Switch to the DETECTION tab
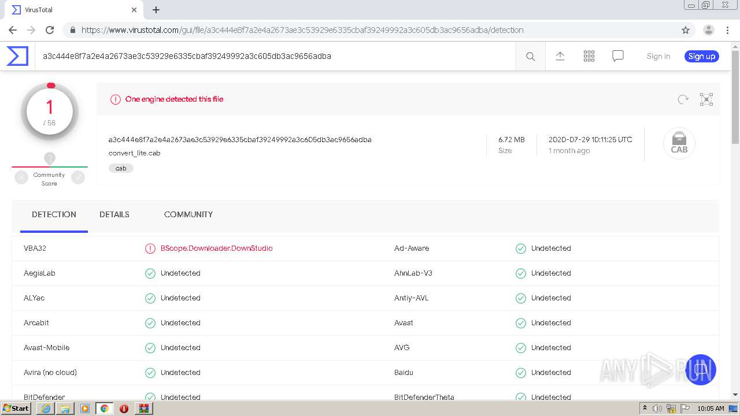Viewport: 740px width, 416px height. (x=54, y=214)
